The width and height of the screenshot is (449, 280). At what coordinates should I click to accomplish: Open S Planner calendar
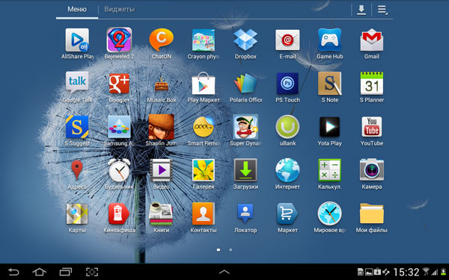click(x=372, y=83)
